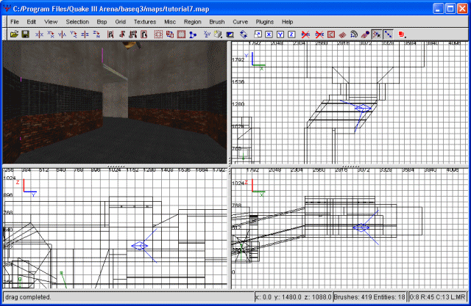Click the "y:: 1480.0" coordinates readout
471x306 pixels.
coord(288,297)
